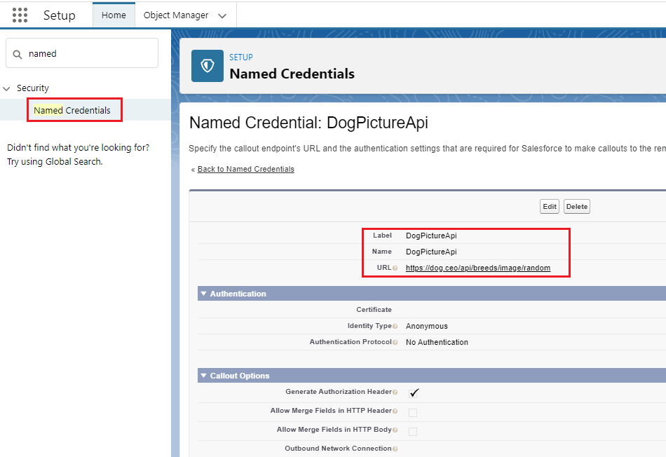Click the magnifying glass in Quick Find

pyautogui.click(x=18, y=53)
